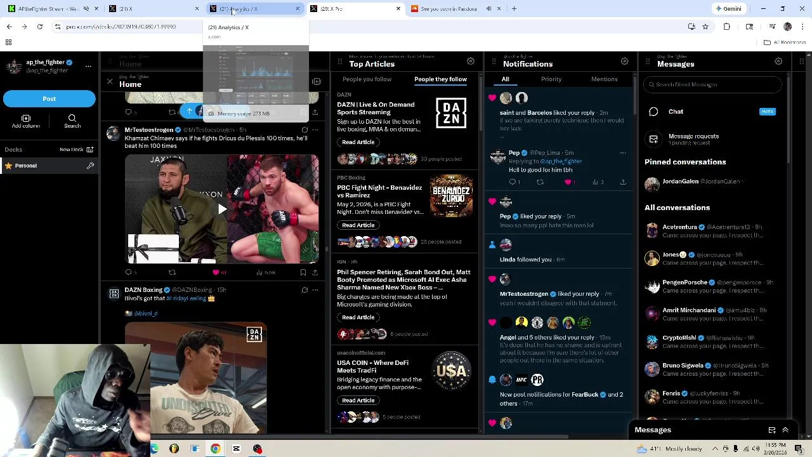Open Add column in the sidebar
This screenshot has width=812, height=457.
point(26,122)
